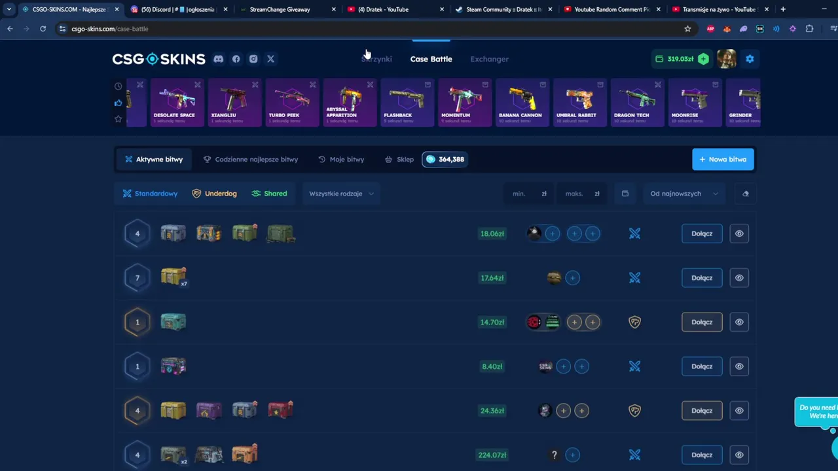This screenshot has width=838, height=471.
Task: Click the eraser clear-filters icon
Action: click(746, 194)
